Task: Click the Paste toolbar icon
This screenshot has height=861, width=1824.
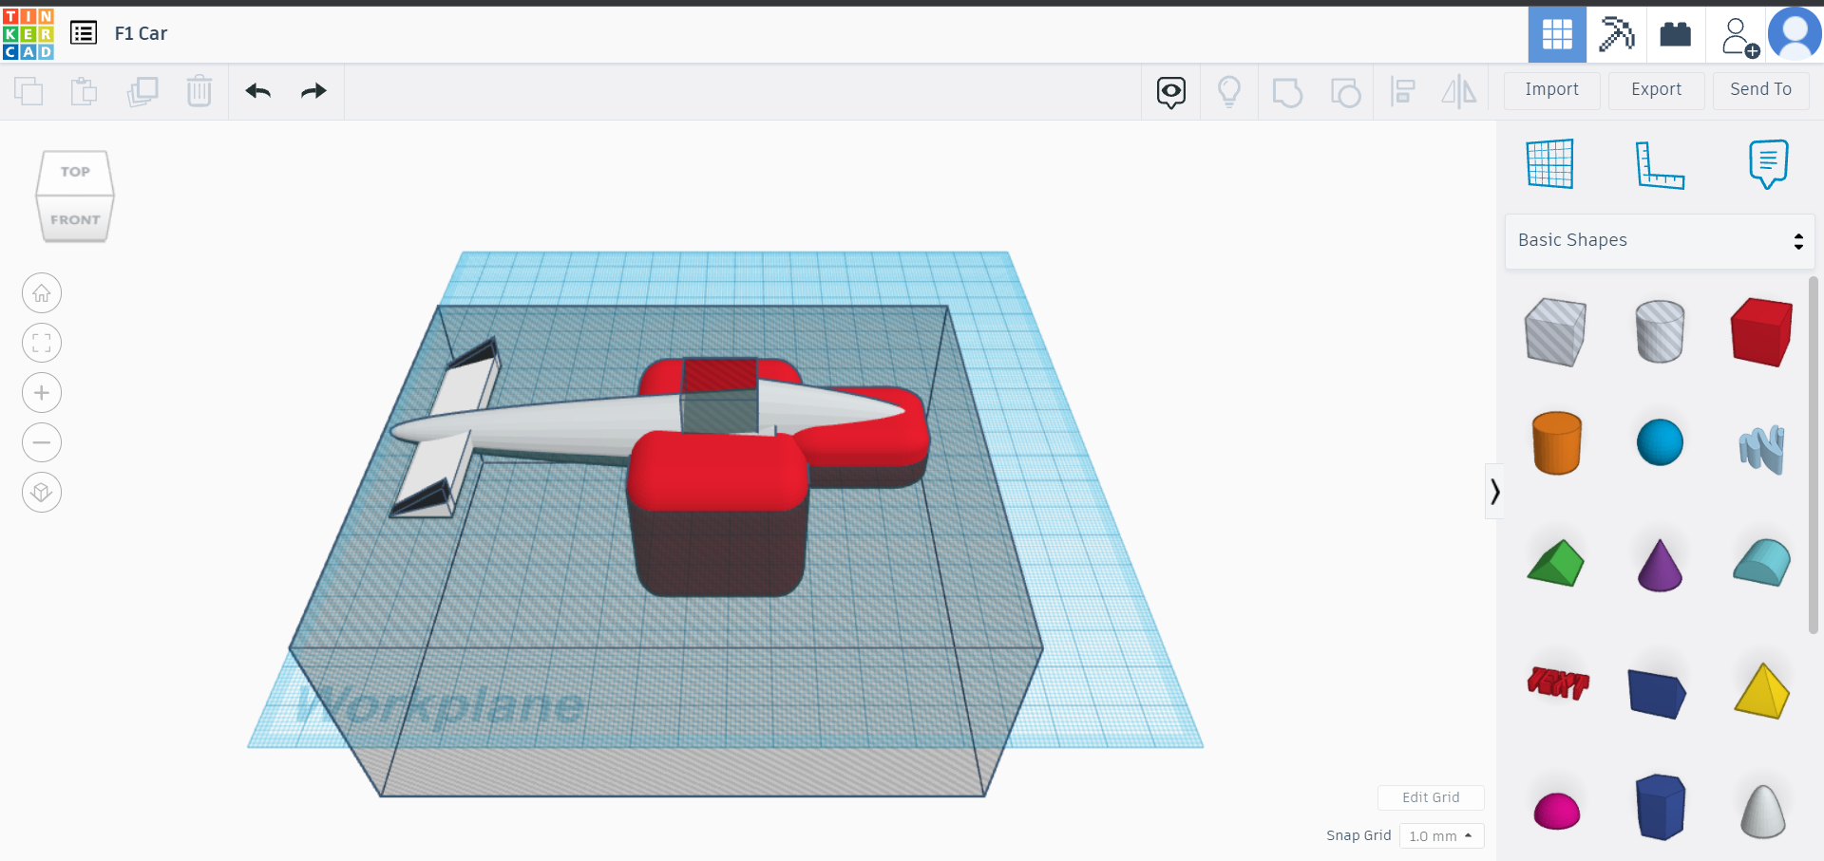Action: 85,91
